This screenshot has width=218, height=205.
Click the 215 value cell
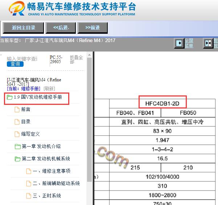(x=135, y=168)
